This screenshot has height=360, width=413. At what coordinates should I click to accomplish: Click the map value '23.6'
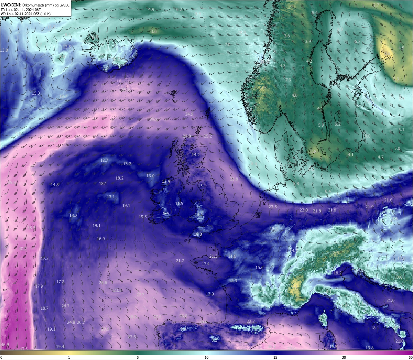132,337
